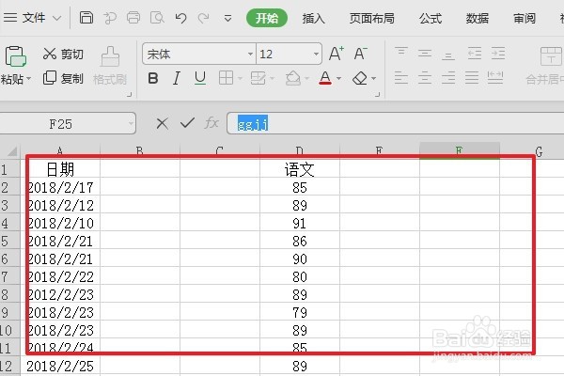The height and width of the screenshot is (376, 564).
Task: Toggle Italic formatting
Action: [x=177, y=78]
